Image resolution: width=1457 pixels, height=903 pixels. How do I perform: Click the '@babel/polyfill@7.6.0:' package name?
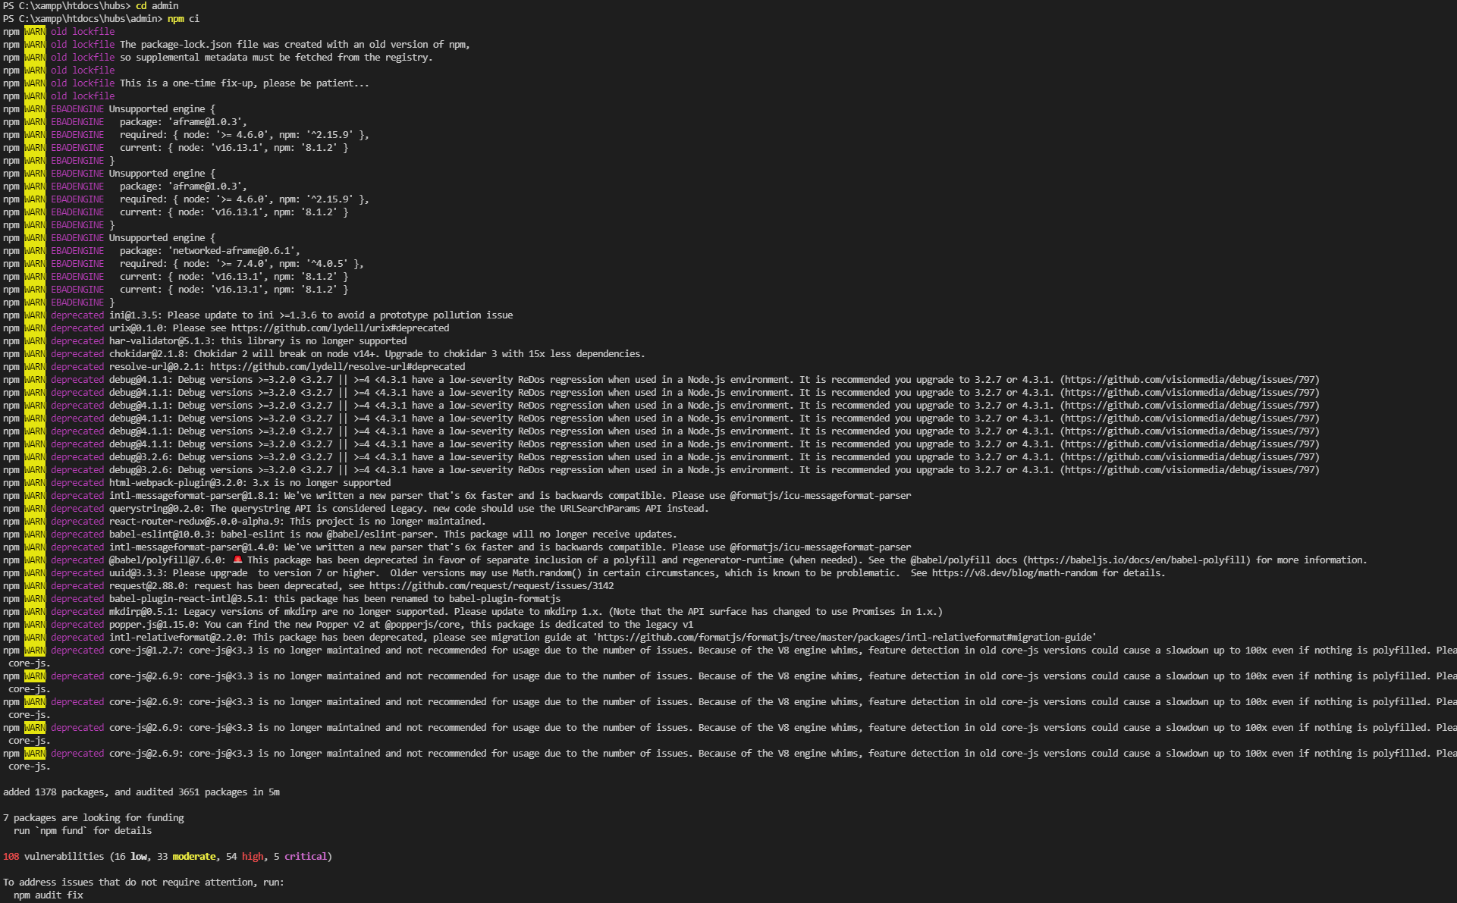coord(168,560)
